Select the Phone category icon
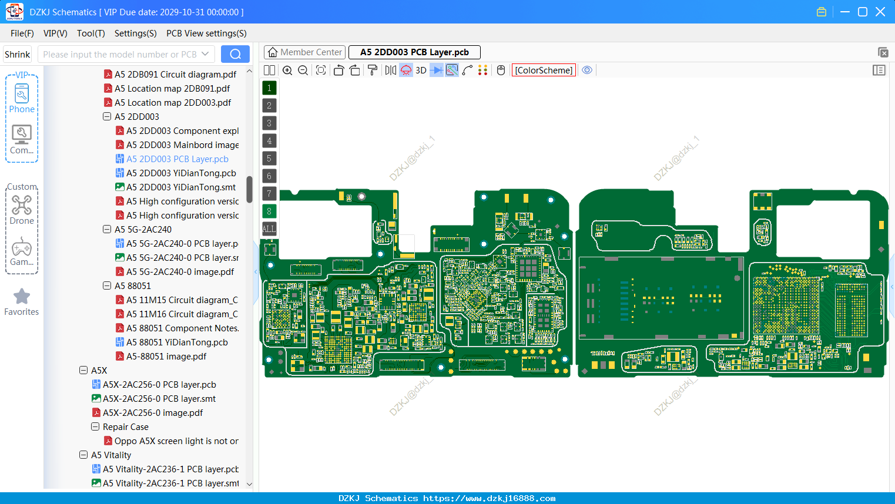Screen dimensions: 895x504 tap(22, 99)
